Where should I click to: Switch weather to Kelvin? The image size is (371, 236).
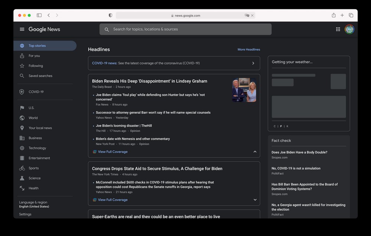coord(288,127)
